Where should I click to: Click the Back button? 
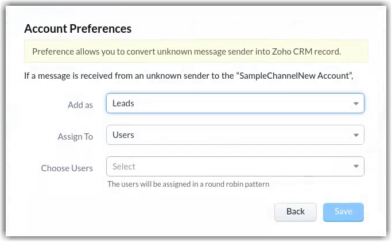296,212
